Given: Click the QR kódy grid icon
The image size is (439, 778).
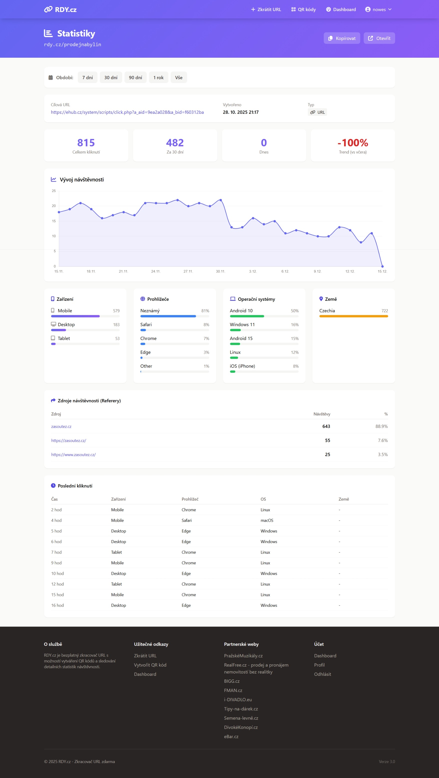Looking at the screenshot, I should pyautogui.click(x=293, y=9).
